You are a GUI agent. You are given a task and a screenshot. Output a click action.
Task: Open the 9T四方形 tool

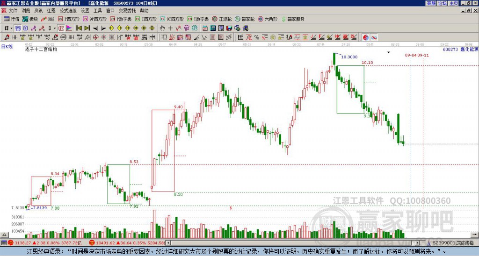point(172,19)
